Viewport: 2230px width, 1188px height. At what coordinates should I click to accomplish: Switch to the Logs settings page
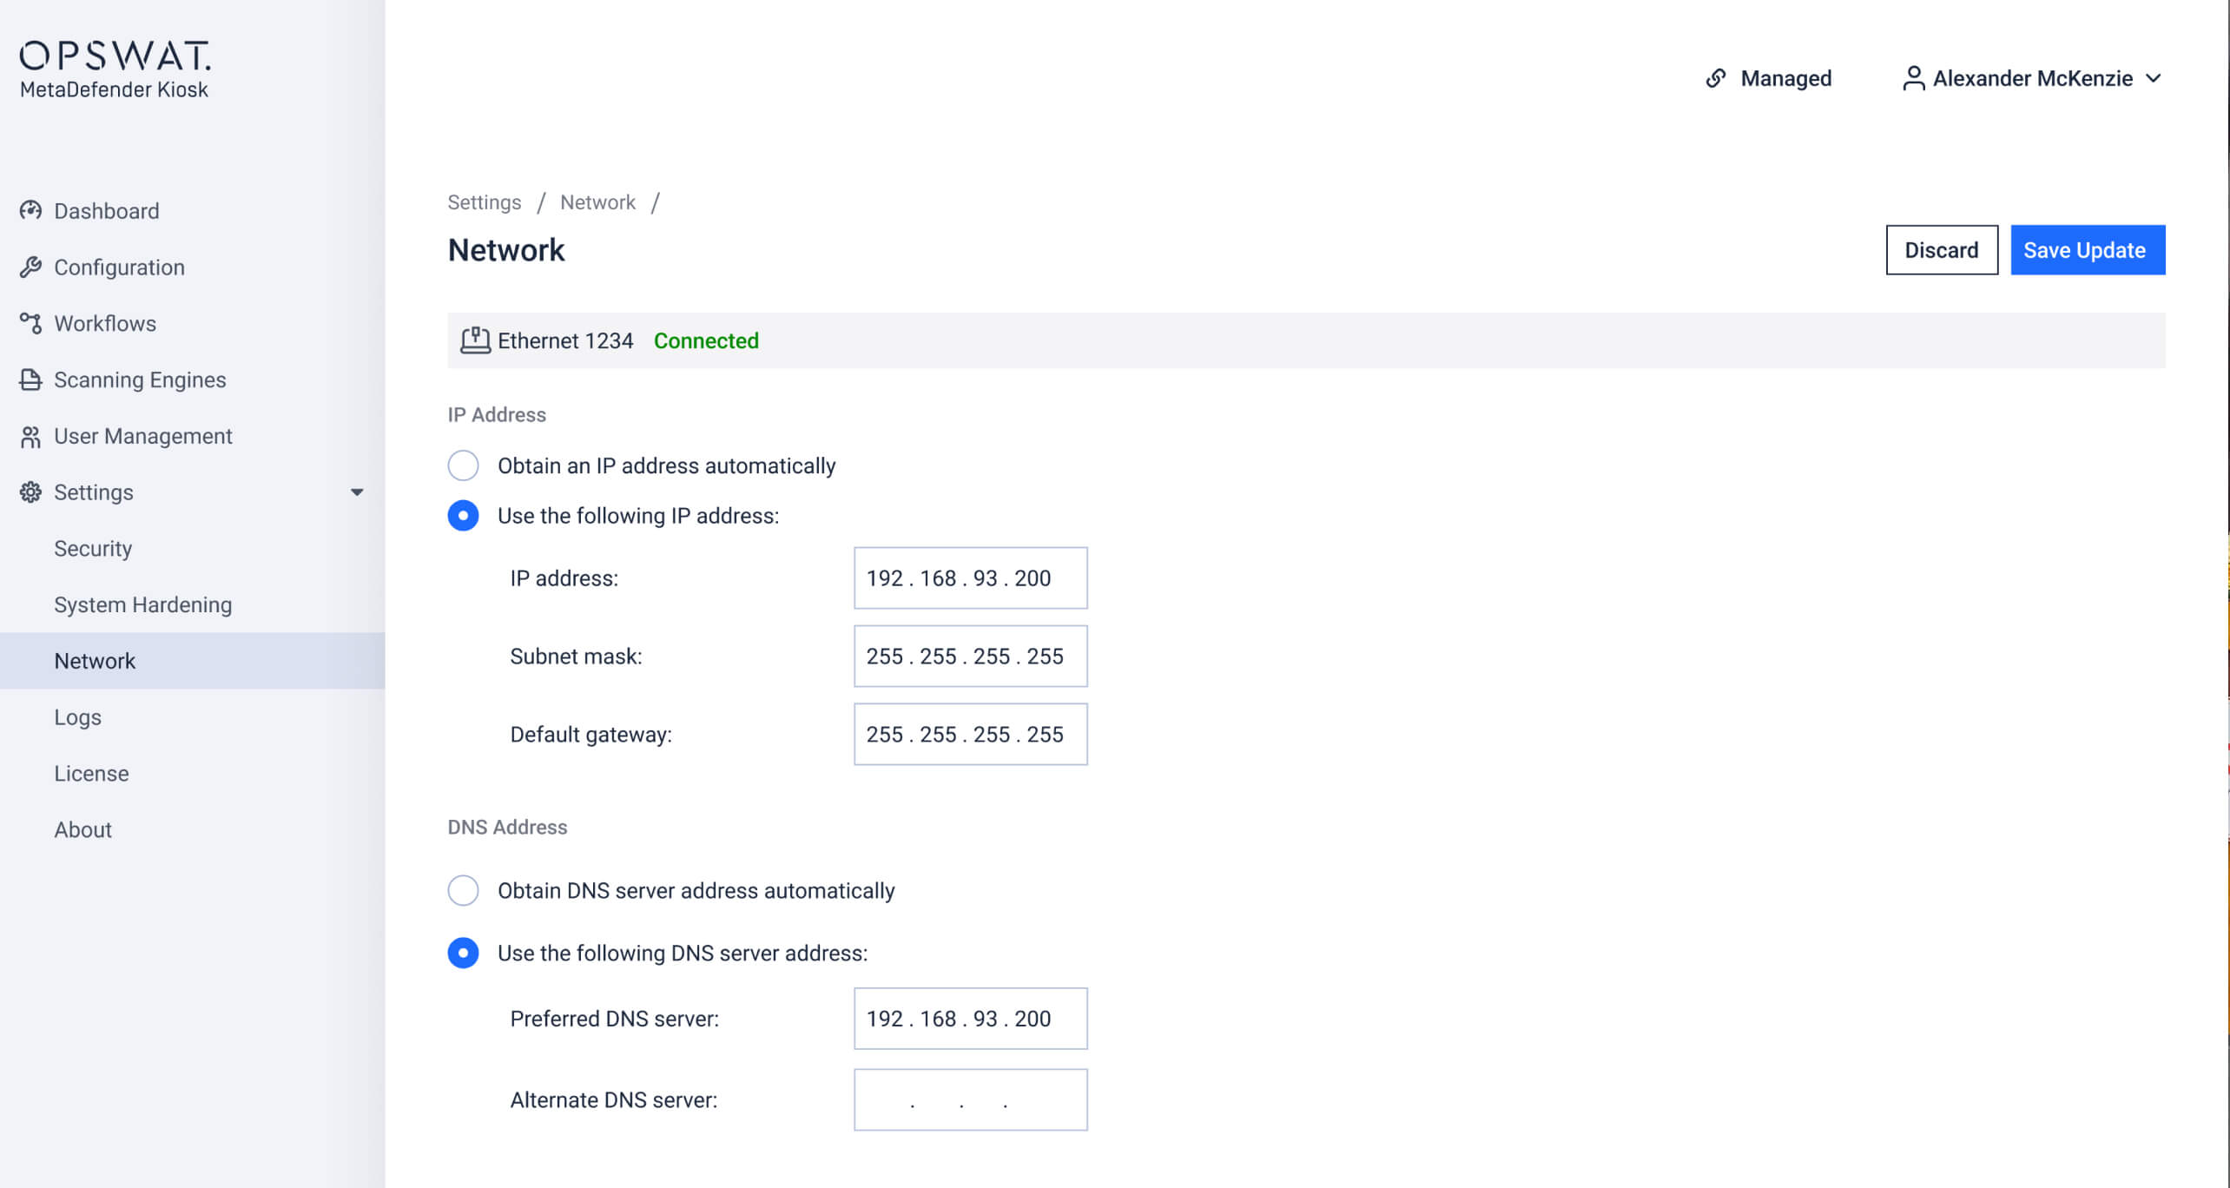pos(77,716)
